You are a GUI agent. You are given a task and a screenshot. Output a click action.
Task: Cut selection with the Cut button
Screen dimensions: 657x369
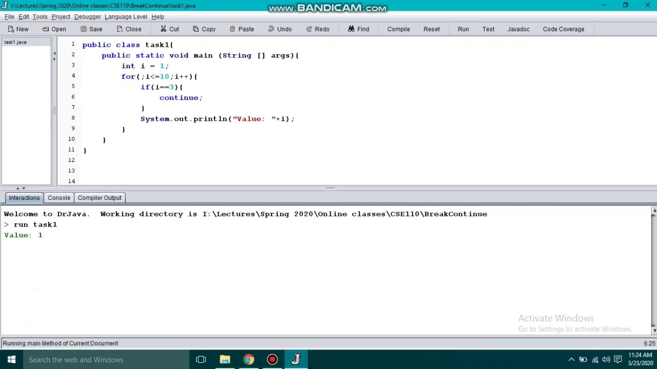(169, 29)
